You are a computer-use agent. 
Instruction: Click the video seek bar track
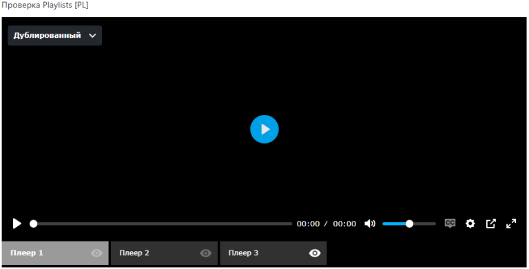pos(161,224)
